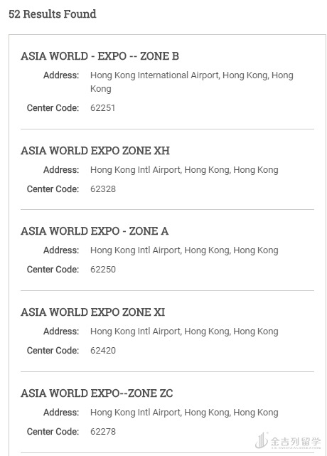Click Zone XH's Hong Kong Intl Airport address
The width and height of the screenshot is (327, 456).
tap(184, 170)
